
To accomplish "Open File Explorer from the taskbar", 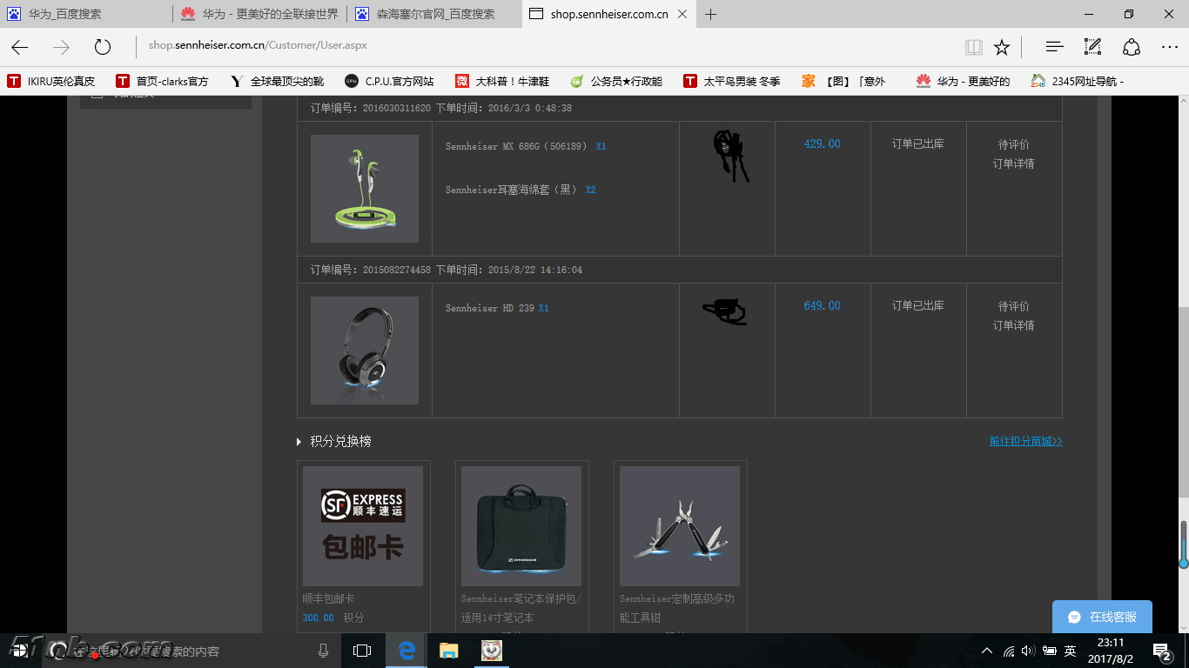I will click(448, 651).
